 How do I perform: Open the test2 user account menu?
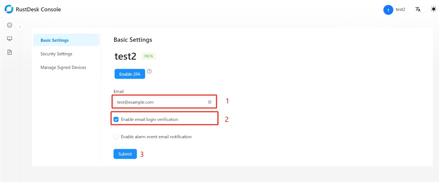(400, 10)
